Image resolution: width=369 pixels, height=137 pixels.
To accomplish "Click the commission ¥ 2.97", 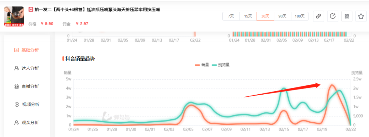I will pos(82,24).
